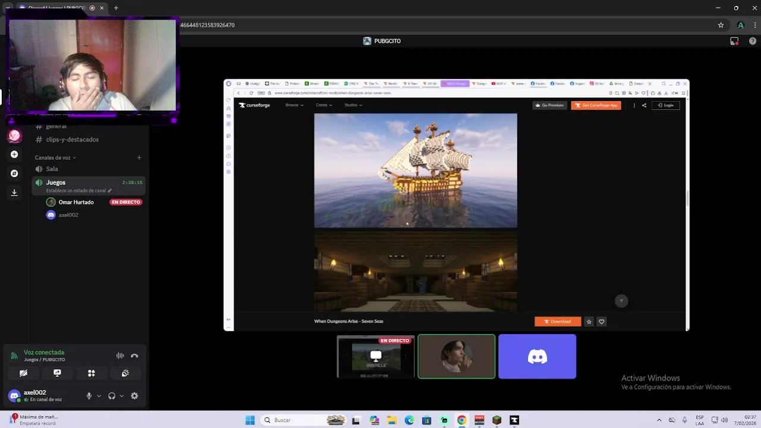The image size is (761, 428).
Task: Open the CurseForge taskbar icon
Action: (x=514, y=420)
